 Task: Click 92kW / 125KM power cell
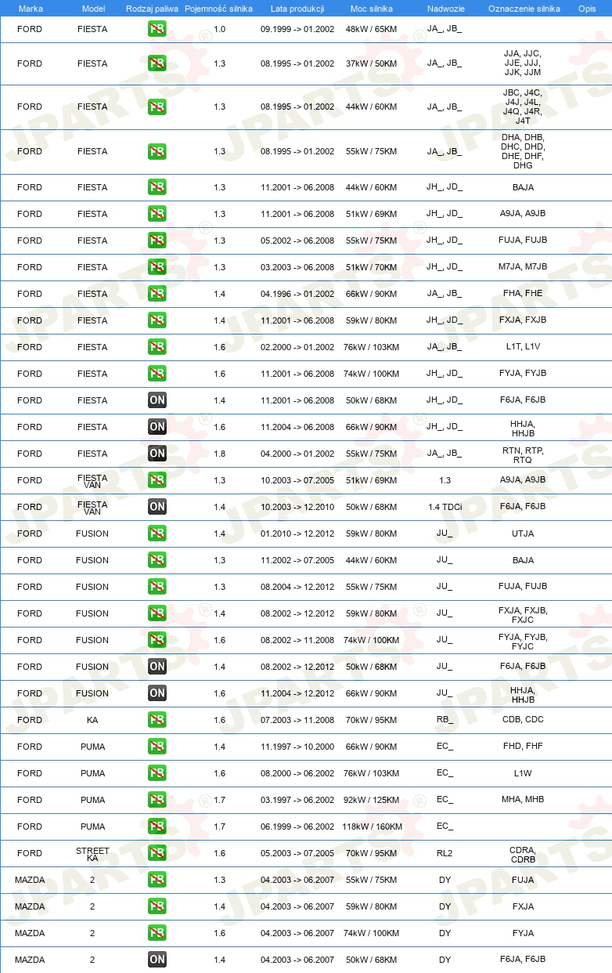(372, 800)
